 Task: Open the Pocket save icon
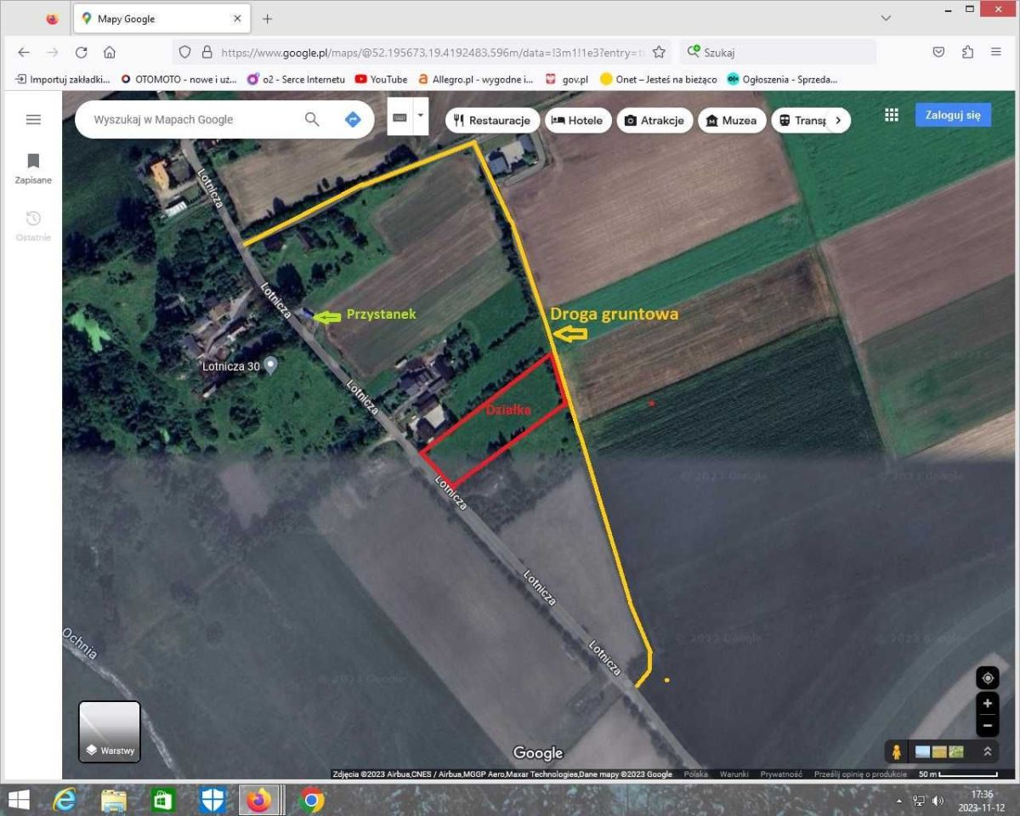pos(938,52)
